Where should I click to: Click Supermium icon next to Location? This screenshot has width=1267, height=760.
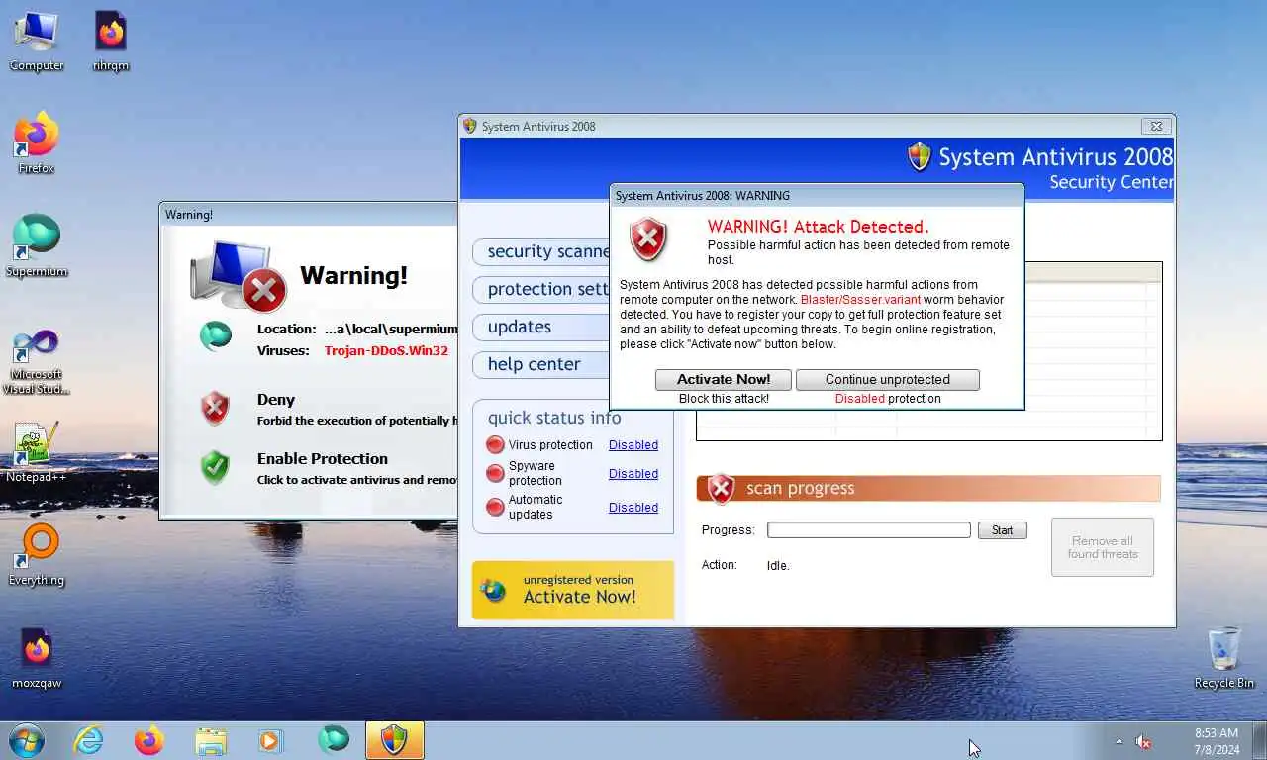(x=215, y=336)
